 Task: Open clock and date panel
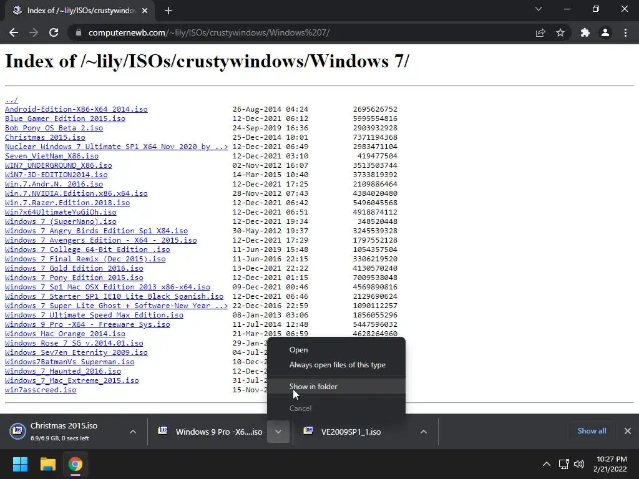coord(610,464)
